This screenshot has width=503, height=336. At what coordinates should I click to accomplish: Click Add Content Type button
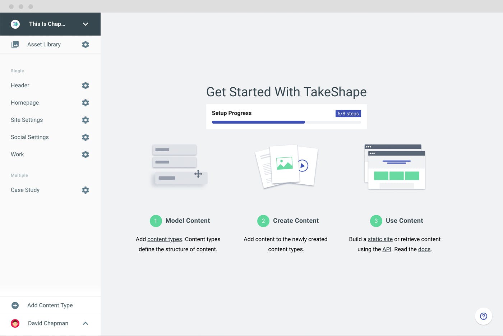point(50,305)
